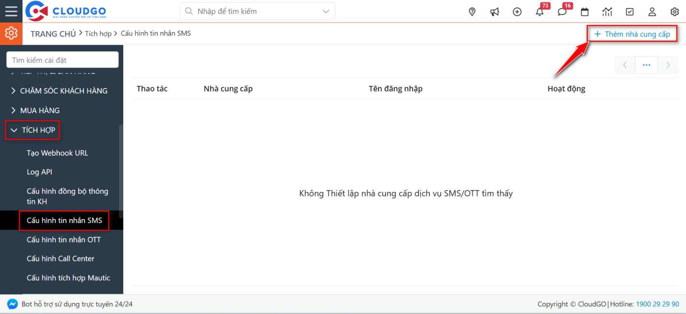
Task: Click the location pin icon
Action: pyautogui.click(x=472, y=12)
